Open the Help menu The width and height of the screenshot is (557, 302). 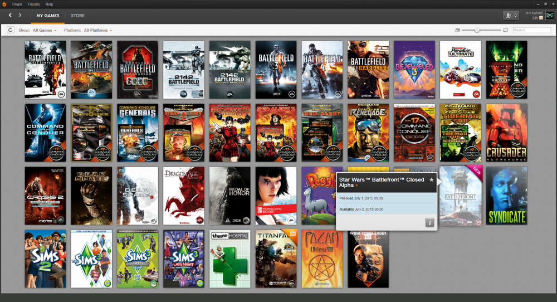pos(50,4)
